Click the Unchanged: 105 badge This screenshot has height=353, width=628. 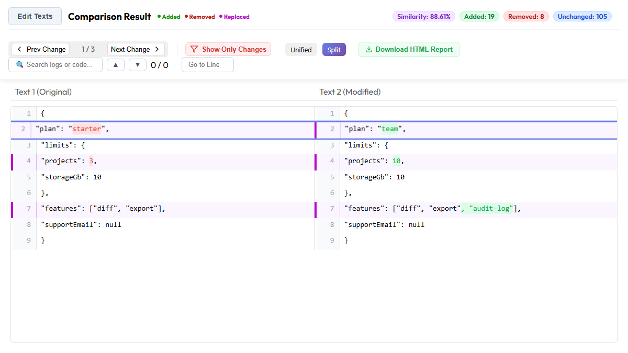pos(582,17)
